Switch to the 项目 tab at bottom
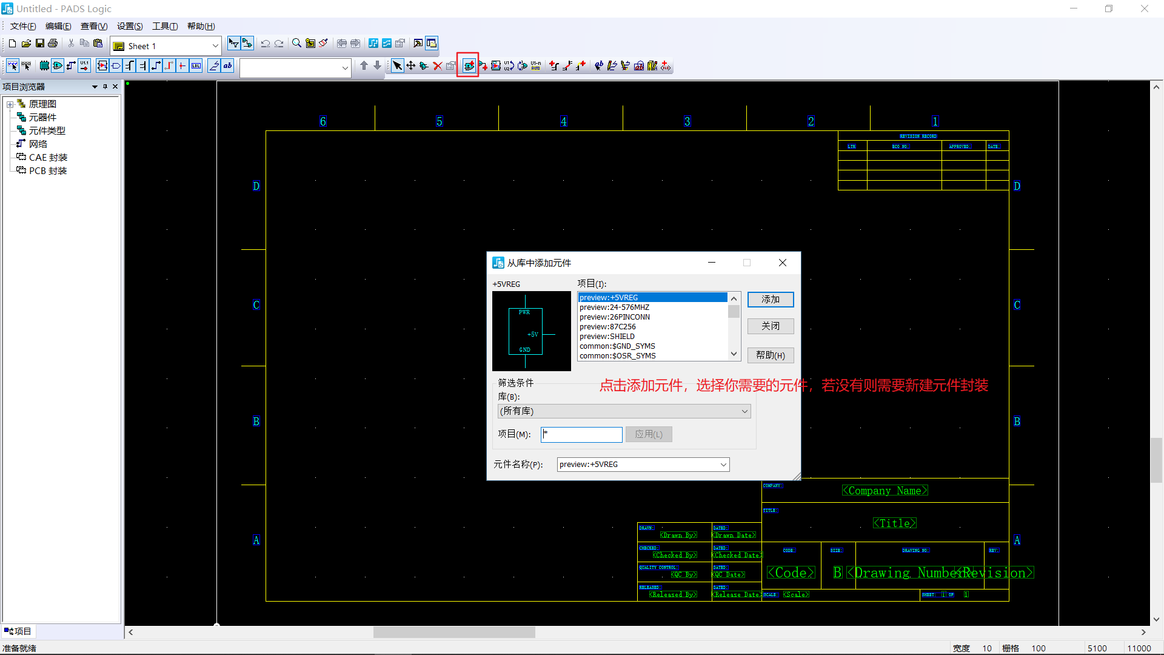The width and height of the screenshot is (1164, 655). [x=18, y=631]
